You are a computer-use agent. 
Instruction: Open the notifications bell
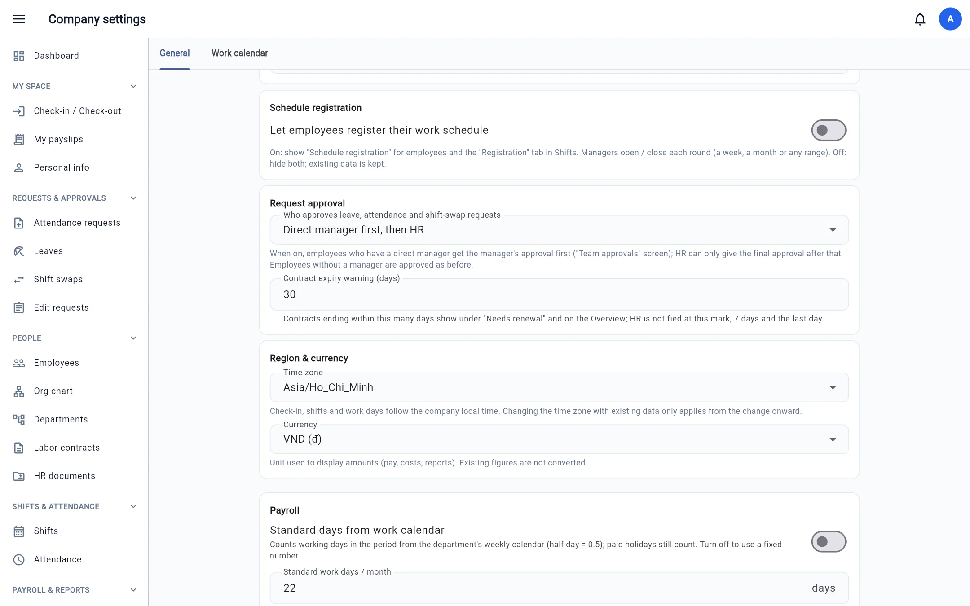pos(920,19)
